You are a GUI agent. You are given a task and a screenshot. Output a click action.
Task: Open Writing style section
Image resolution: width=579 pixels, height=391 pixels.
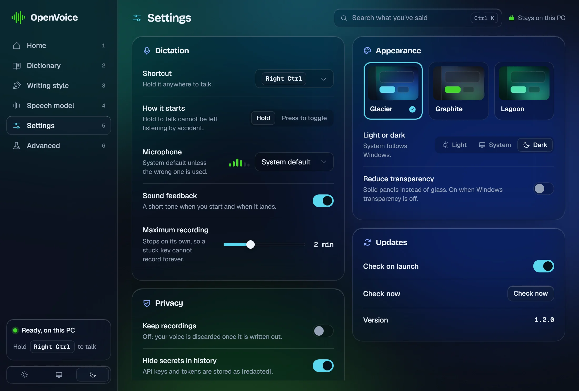[59, 86]
